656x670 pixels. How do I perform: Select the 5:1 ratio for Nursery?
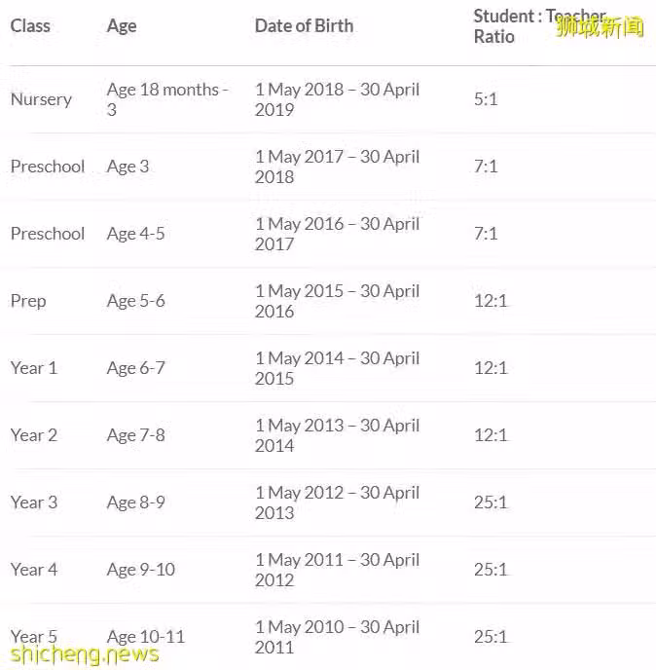coord(486,99)
